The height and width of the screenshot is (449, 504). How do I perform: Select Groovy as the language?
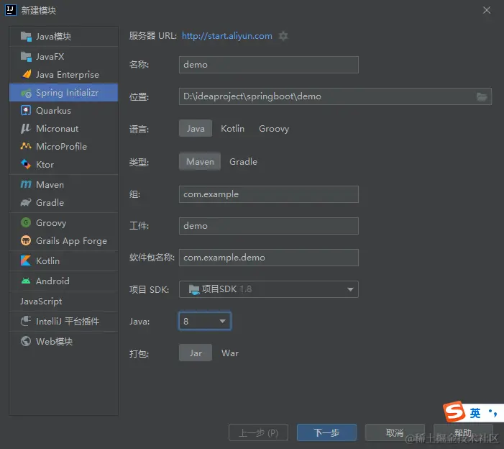coord(274,129)
